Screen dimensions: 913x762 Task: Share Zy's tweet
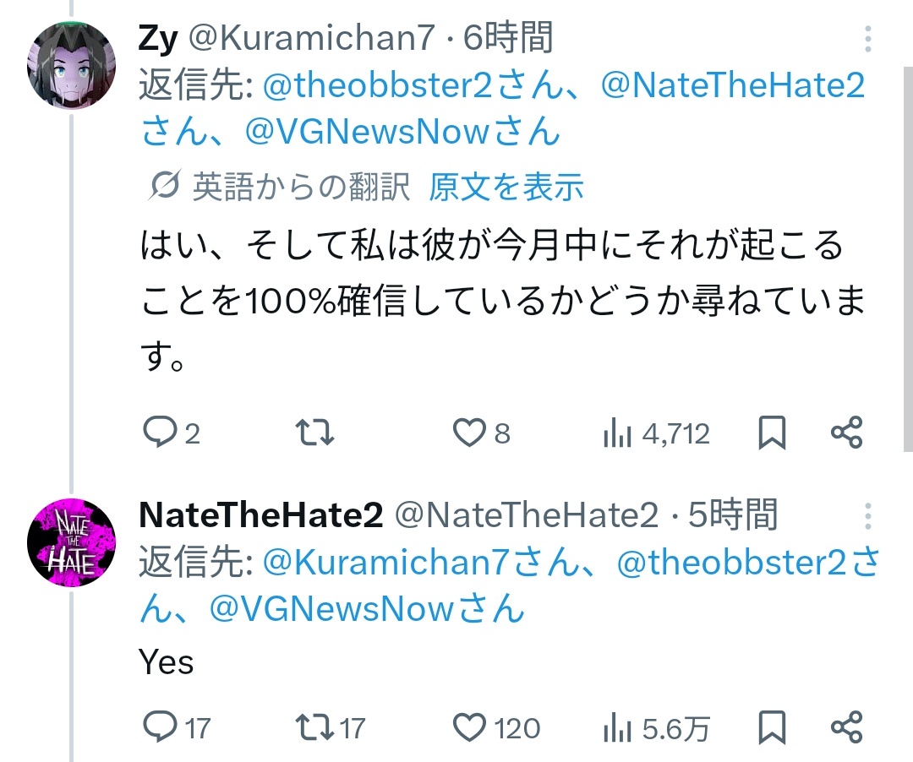[846, 433]
